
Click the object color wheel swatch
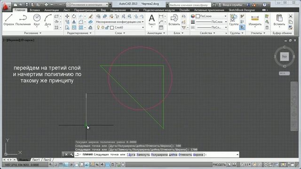click(x=193, y=16)
